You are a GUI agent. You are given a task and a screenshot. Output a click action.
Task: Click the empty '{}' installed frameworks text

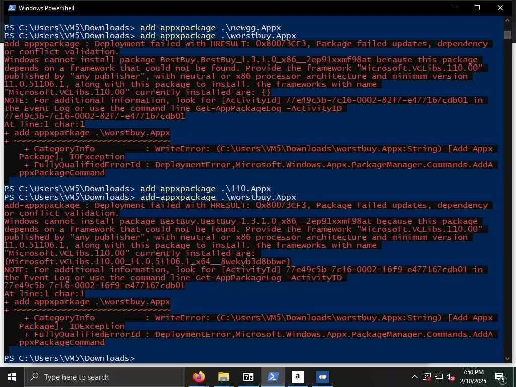(266, 92)
